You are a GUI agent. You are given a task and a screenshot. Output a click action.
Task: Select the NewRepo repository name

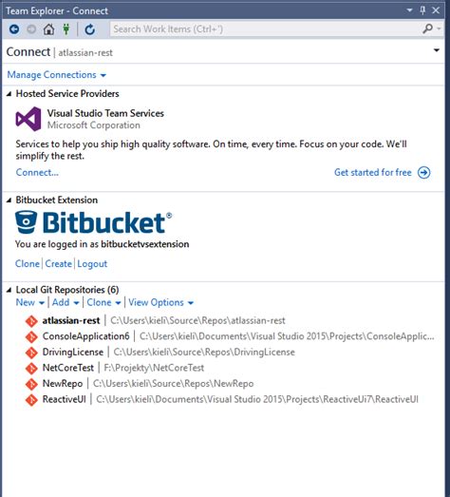pyautogui.click(x=63, y=384)
